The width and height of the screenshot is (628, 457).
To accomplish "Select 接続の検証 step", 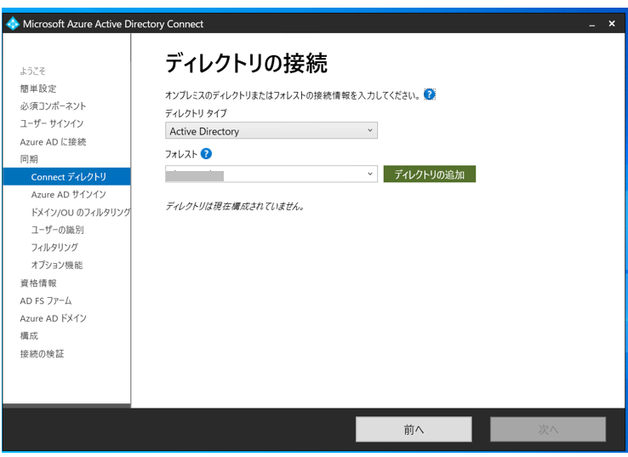I will pos(42,354).
